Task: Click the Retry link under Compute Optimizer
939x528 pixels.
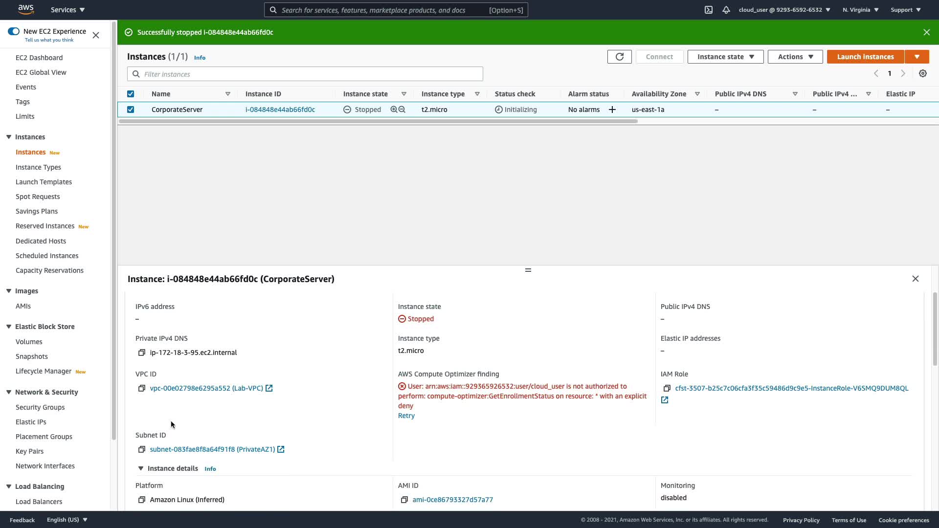Action: (x=406, y=416)
